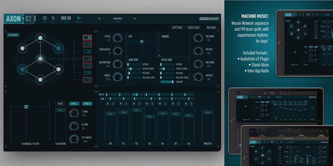
Task: Select the lower-right neuron node in network
Action: (59, 69)
